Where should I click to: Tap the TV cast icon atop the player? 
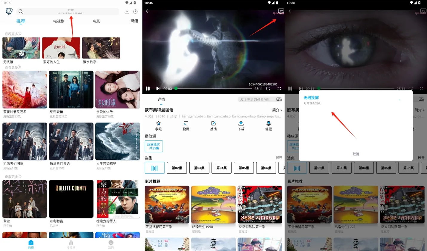[281, 11]
